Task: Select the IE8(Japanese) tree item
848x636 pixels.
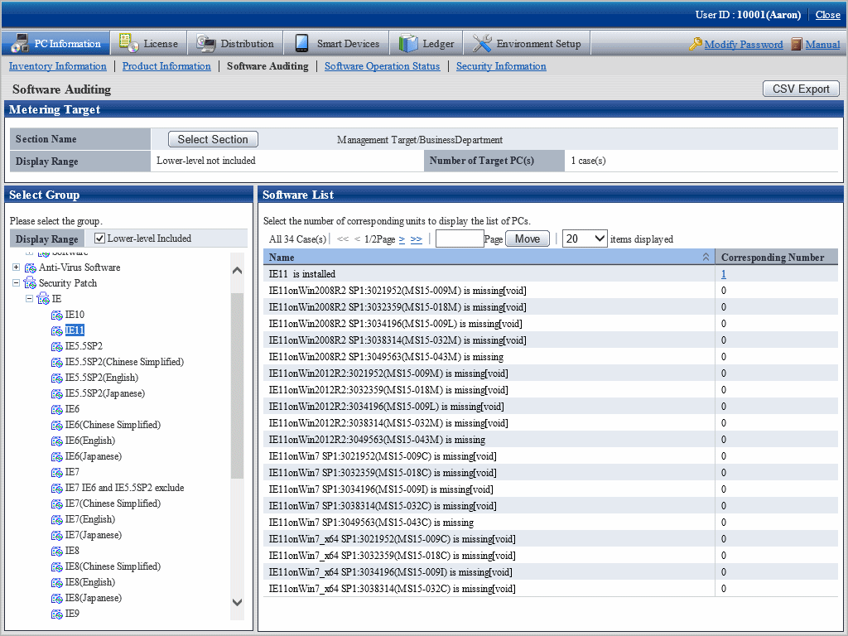Action: 93,598
